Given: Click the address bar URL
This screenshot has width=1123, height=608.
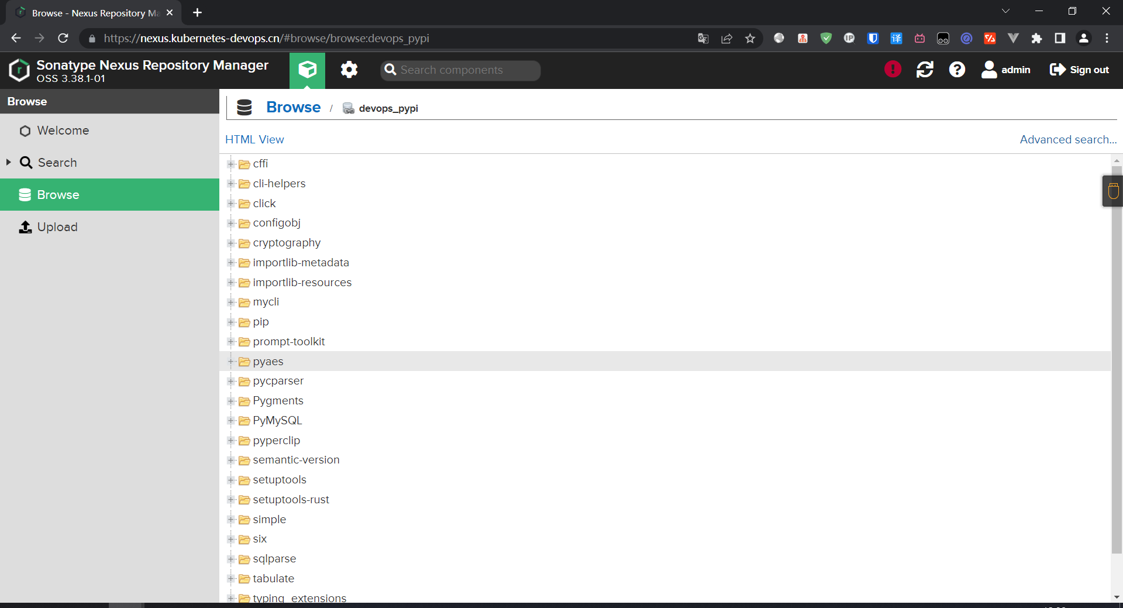Looking at the screenshot, I should coord(266,39).
